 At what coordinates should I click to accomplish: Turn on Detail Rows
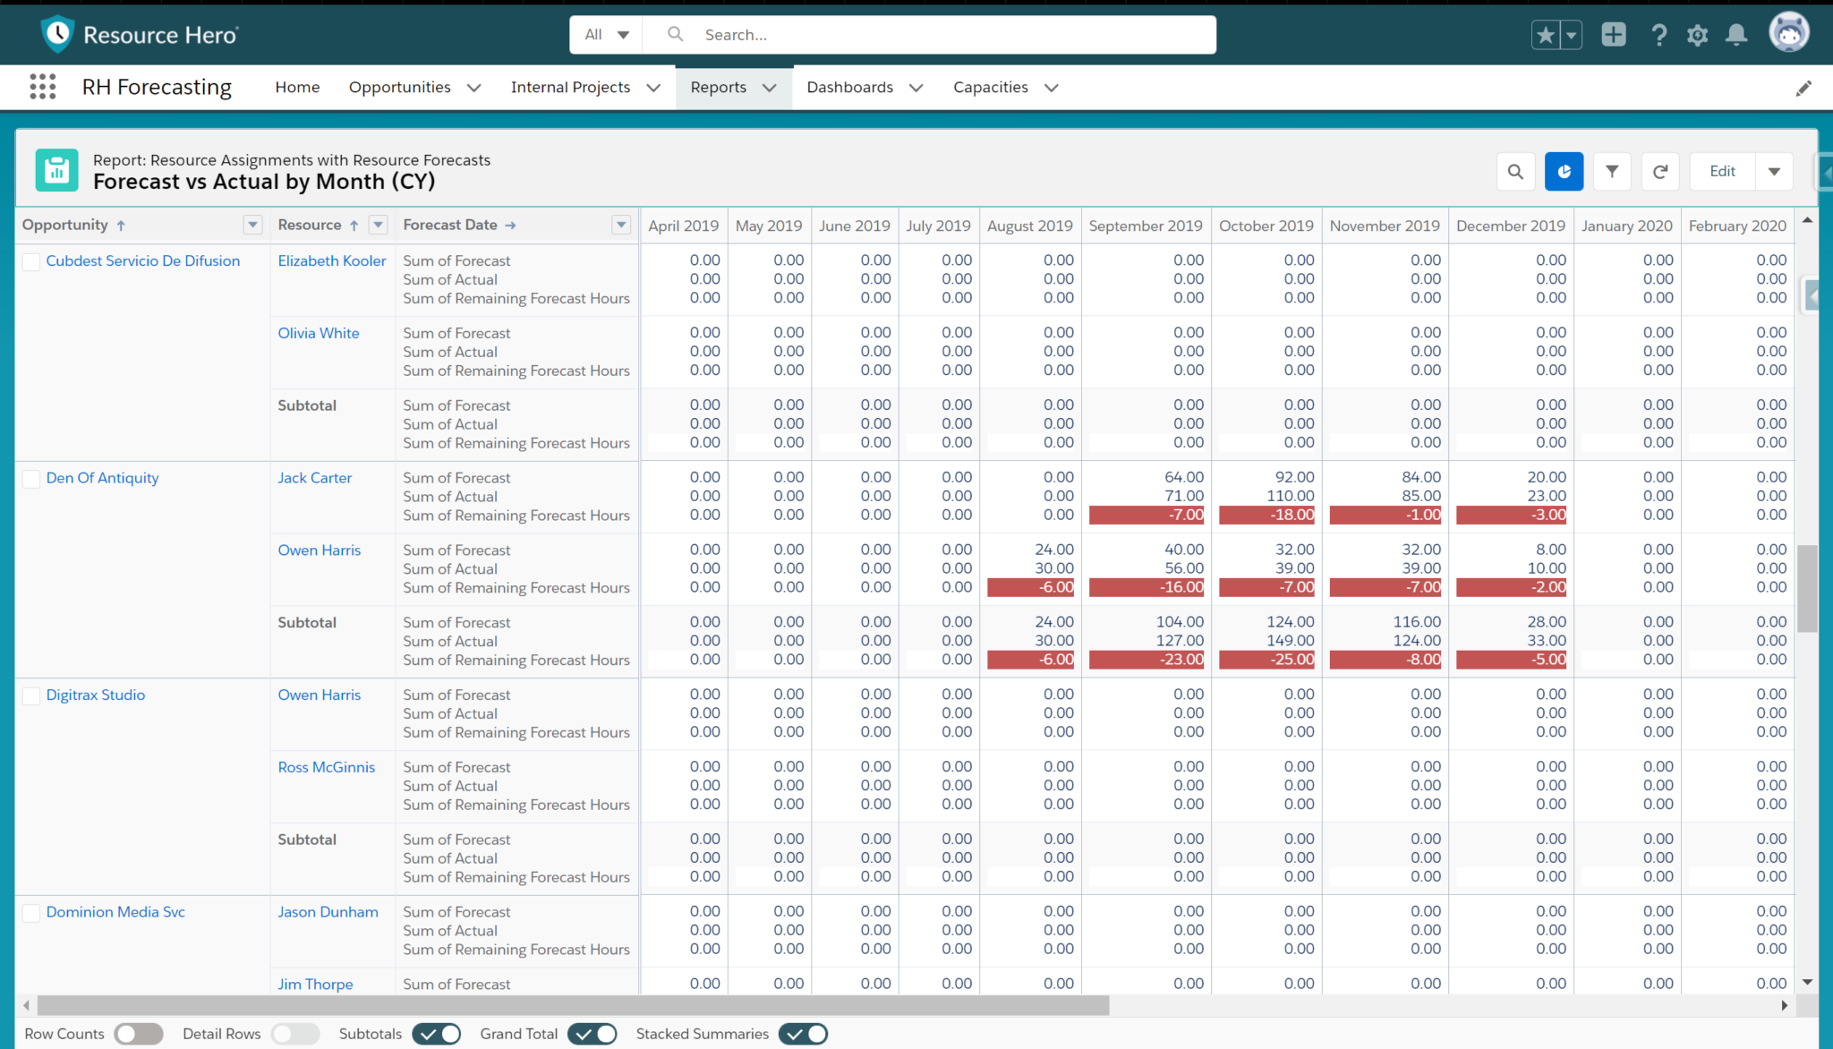coord(296,1034)
